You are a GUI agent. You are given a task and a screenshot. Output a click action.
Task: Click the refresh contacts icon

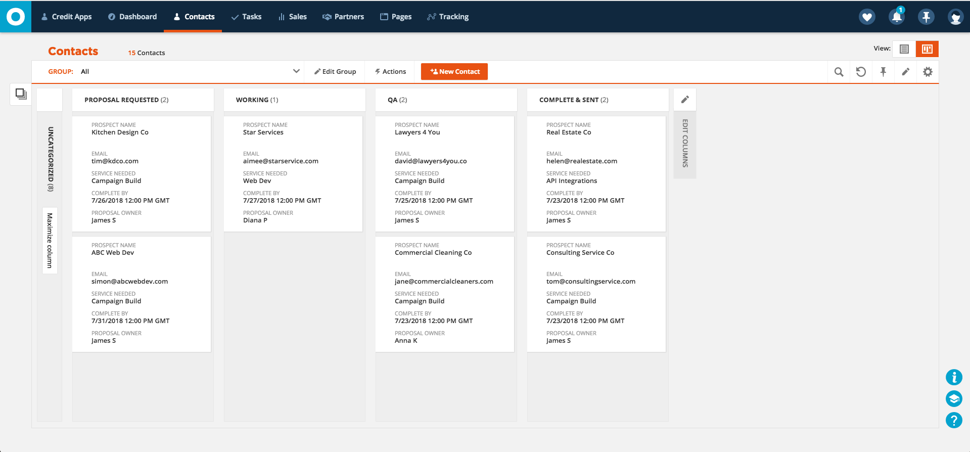pos(861,72)
